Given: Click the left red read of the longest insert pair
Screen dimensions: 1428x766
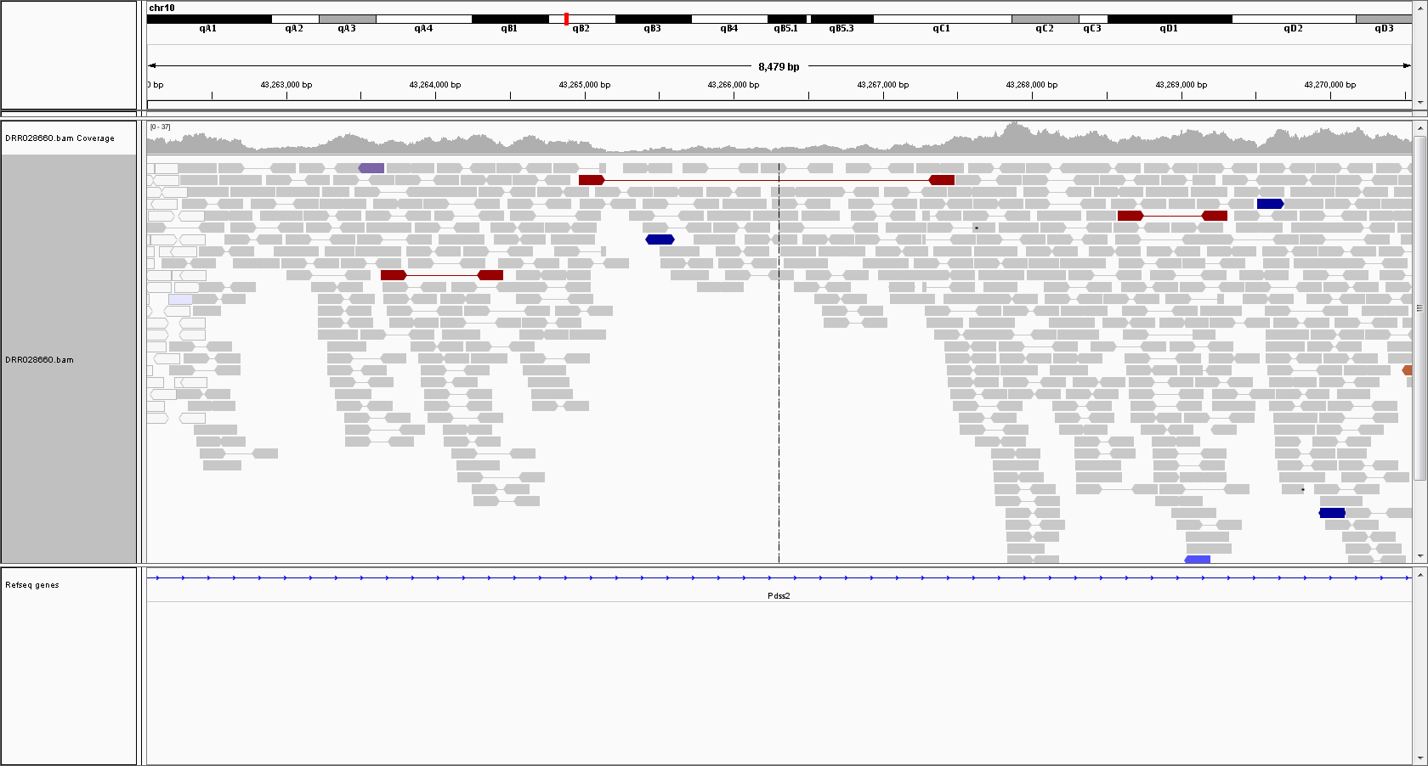Looking at the screenshot, I should [x=591, y=180].
